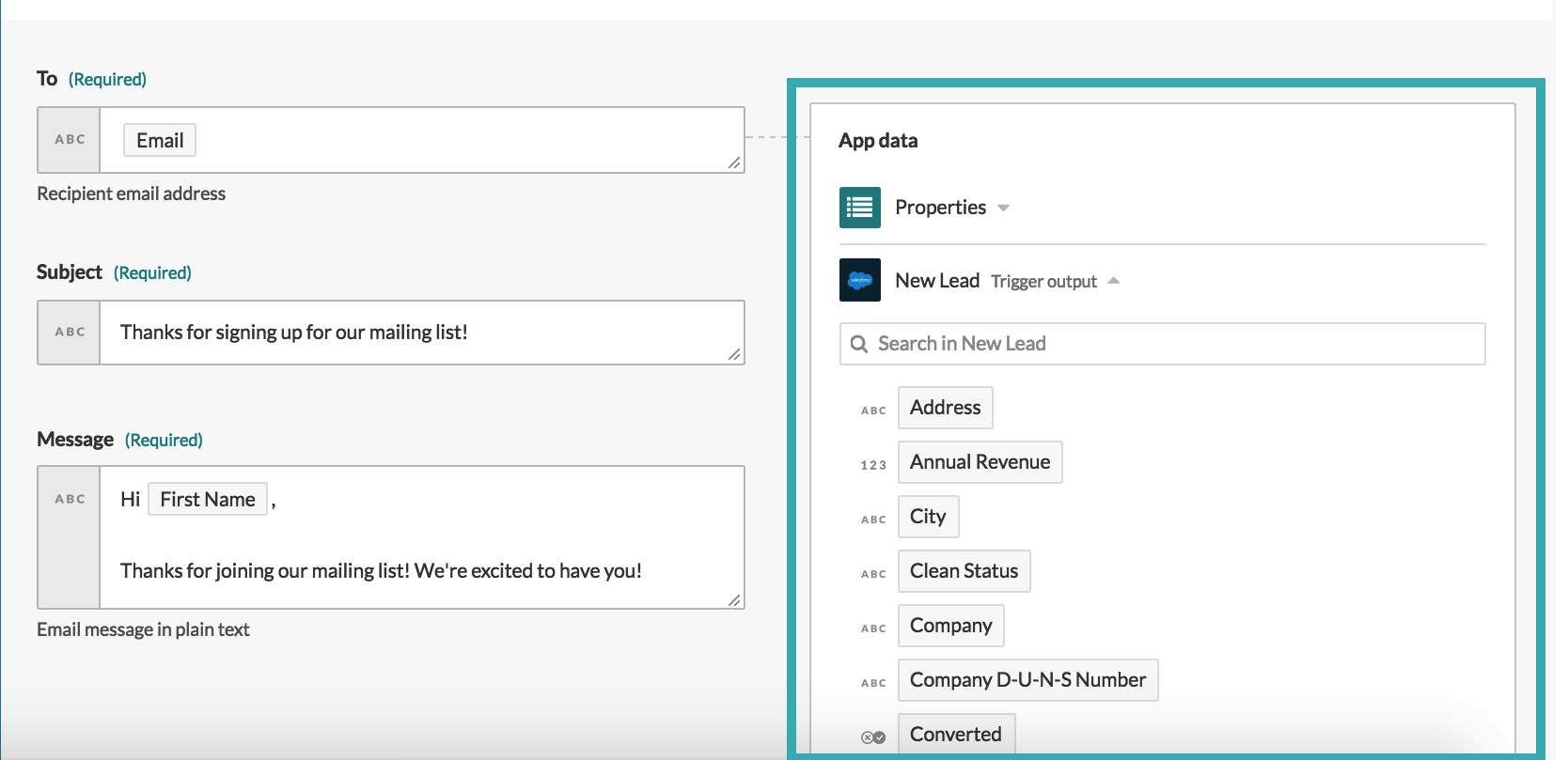The width and height of the screenshot is (1568, 760).
Task: Click the To field resize handle
Action: click(734, 163)
